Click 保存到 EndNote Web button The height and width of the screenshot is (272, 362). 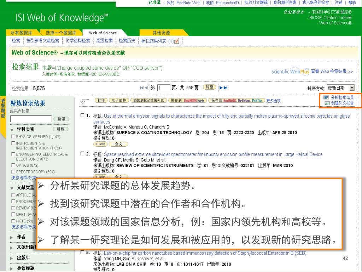pos(187,100)
